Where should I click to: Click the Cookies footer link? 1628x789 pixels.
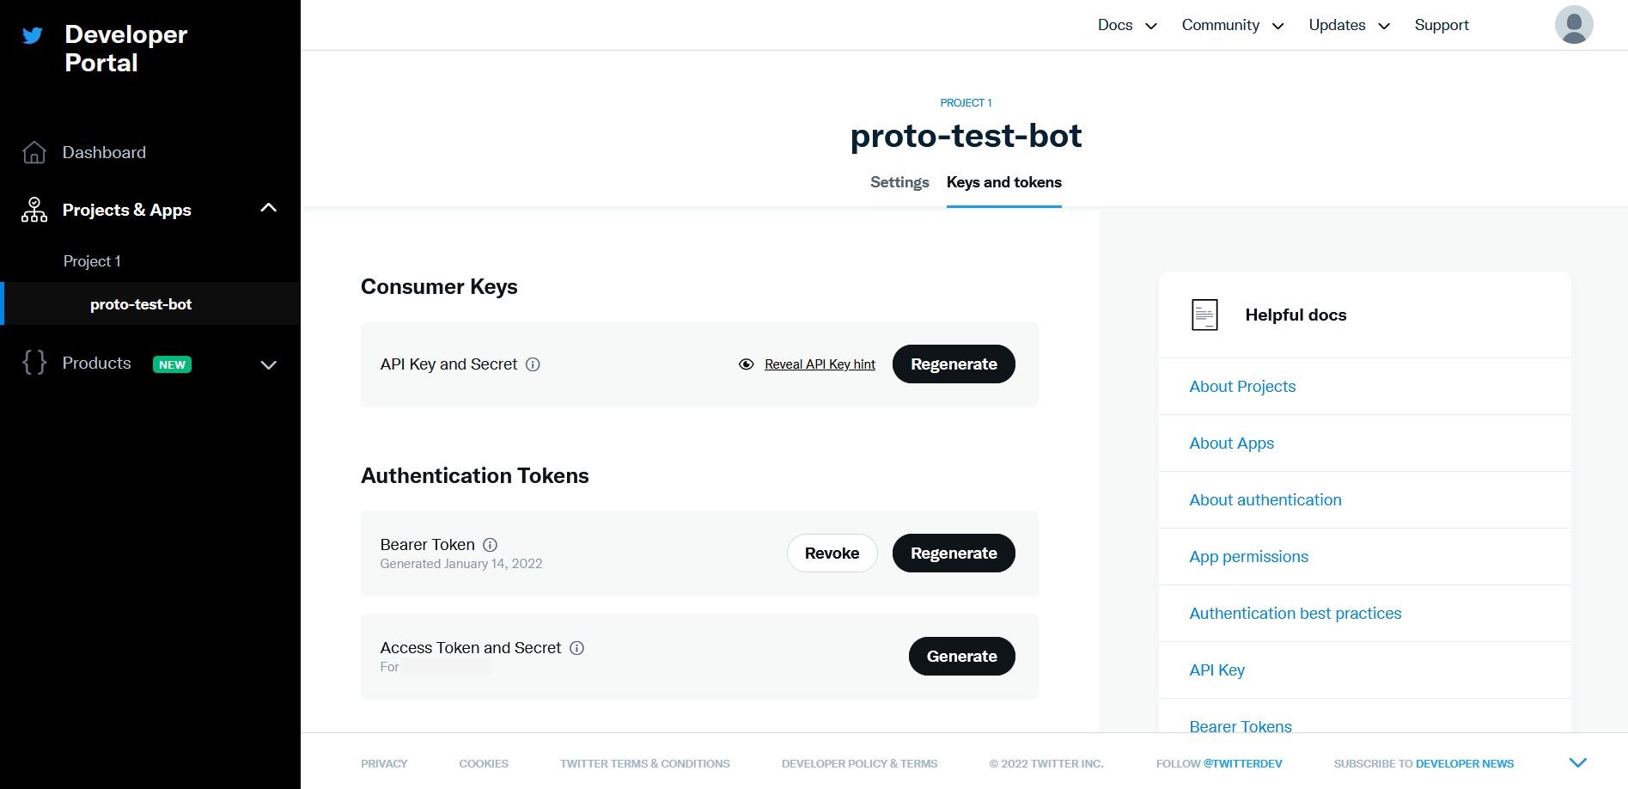(x=484, y=763)
